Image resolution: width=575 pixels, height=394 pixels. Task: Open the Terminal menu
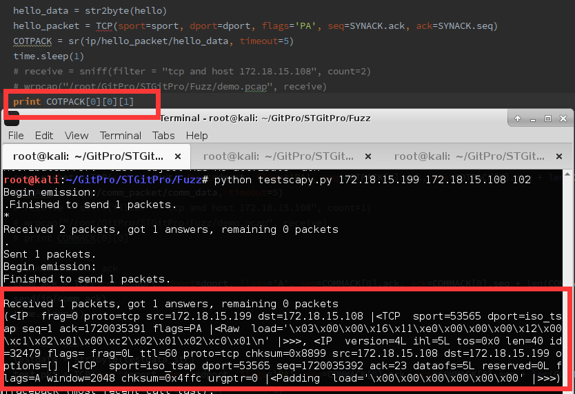121,136
